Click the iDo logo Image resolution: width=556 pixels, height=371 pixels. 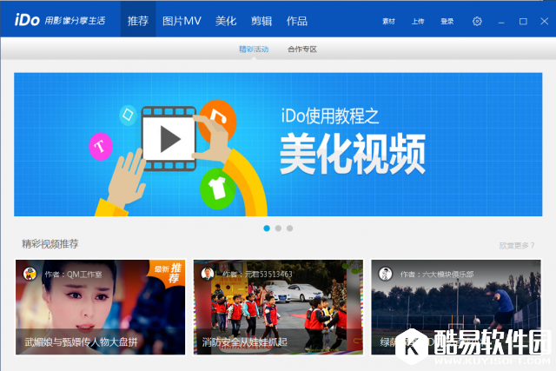[27, 20]
